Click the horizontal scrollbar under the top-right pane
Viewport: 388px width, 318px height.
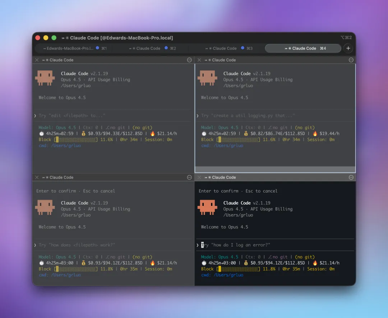[x=275, y=170]
